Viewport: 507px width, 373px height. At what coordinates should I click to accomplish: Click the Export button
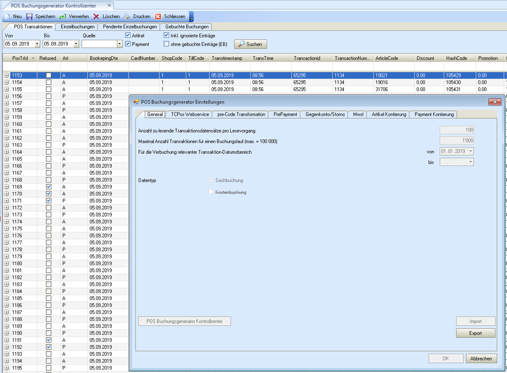(x=475, y=333)
